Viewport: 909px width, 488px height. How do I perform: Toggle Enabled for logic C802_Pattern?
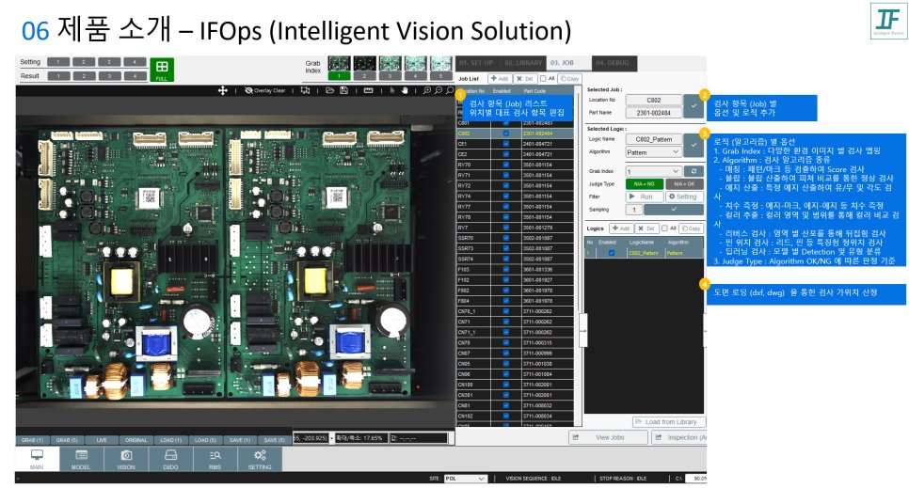(611, 253)
